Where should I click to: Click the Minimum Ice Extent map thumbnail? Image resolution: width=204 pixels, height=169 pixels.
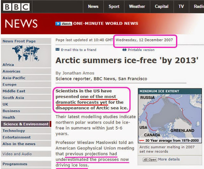[170, 116]
